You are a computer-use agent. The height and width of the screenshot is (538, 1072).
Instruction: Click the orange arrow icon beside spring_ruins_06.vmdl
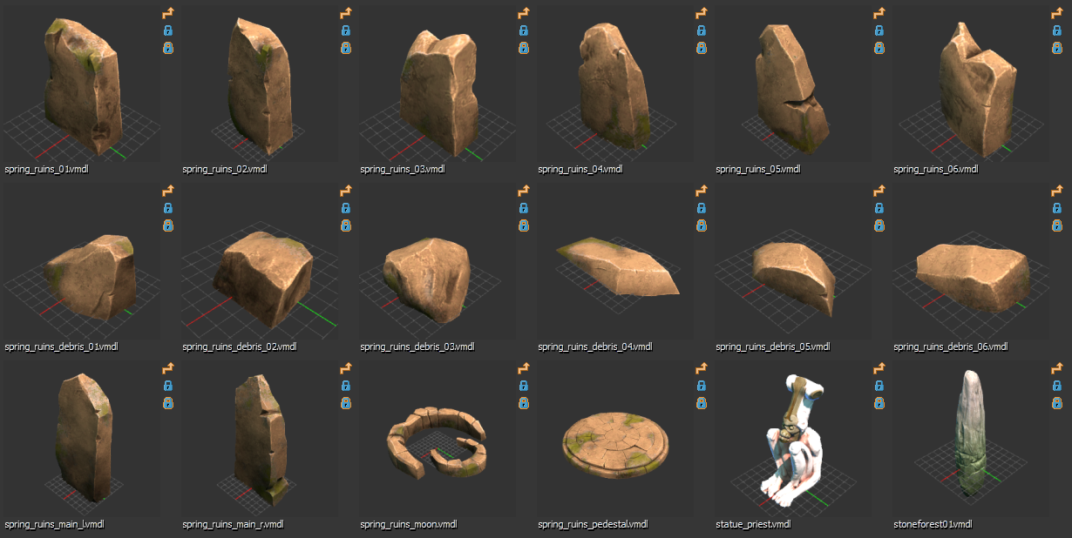(x=1057, y=14)
